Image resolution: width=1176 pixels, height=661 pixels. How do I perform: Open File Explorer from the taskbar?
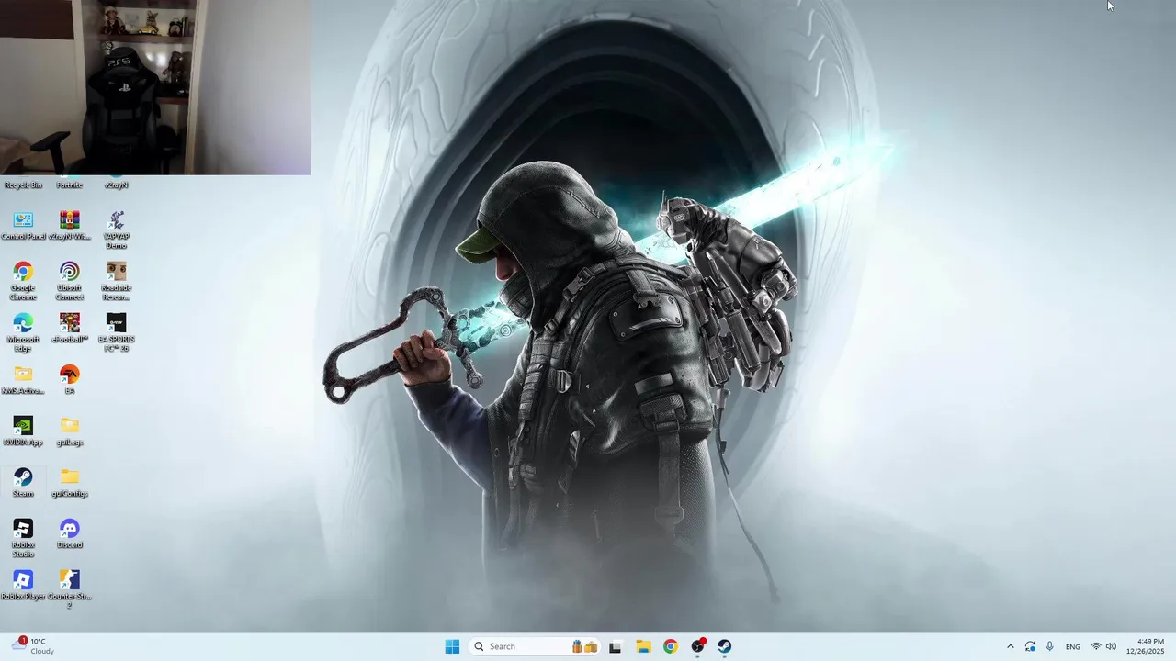643,646
